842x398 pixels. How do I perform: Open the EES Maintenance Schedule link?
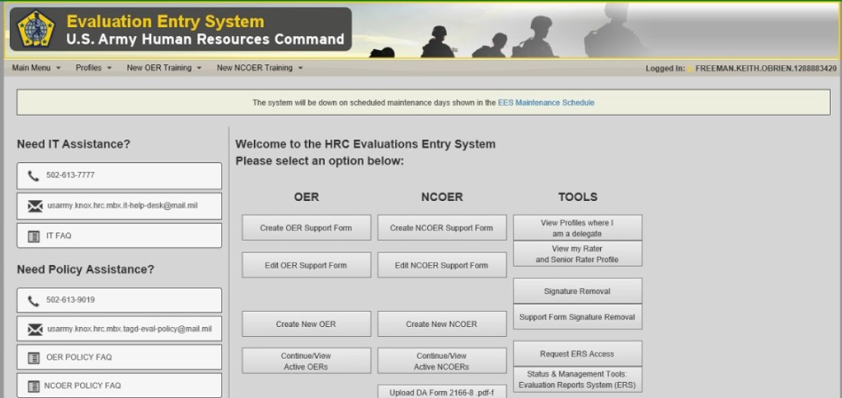tap(546, 103)
